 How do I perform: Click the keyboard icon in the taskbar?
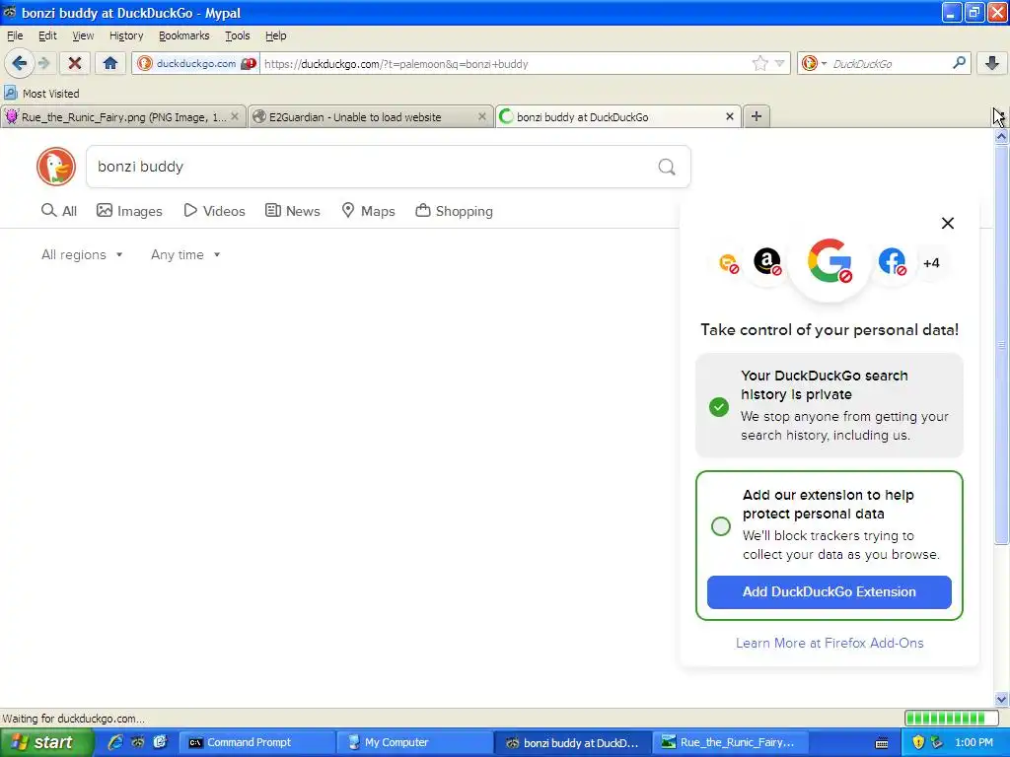pos(882,743)
